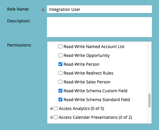This screenshot has width=159, height=130.
Task: Click the Role Name input field
Action: [x=99, y=9]
